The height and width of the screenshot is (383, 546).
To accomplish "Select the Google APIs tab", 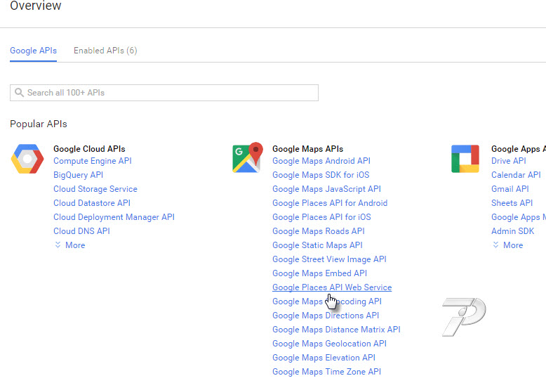I will (x=33, y=51).
